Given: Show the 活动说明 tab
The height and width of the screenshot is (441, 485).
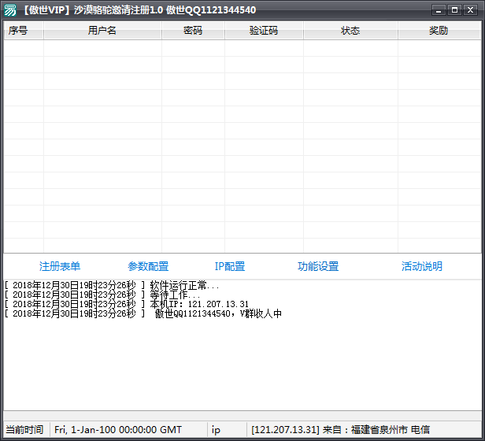Looking at the screenshot, I should [x=422, y=266].
